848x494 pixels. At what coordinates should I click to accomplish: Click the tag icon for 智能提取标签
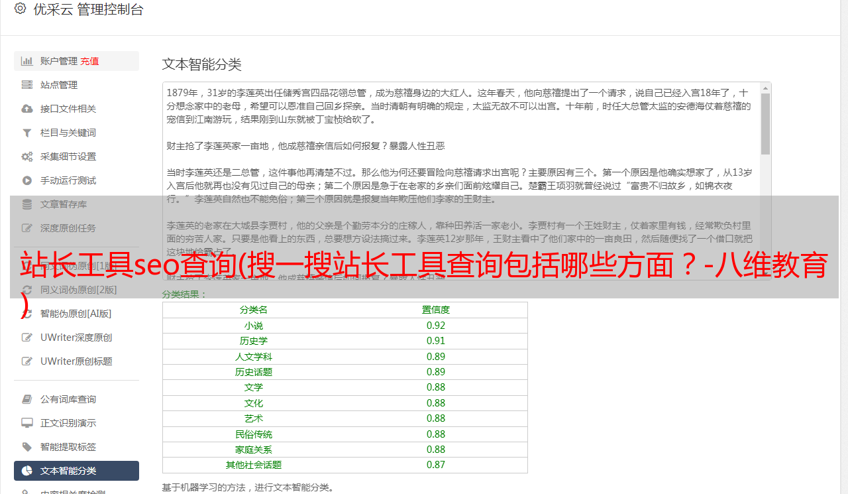tap(27, 447)
